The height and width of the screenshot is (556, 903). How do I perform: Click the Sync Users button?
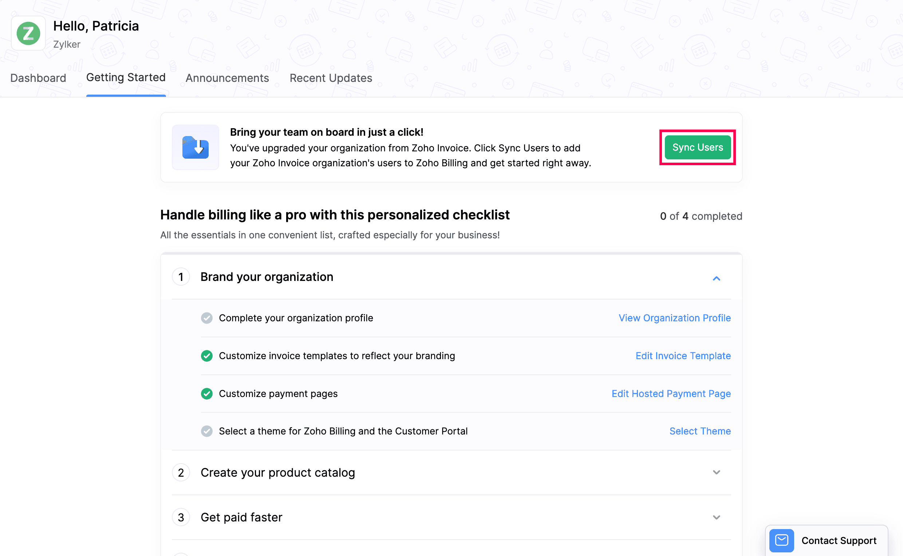click(x=698, y=147)
